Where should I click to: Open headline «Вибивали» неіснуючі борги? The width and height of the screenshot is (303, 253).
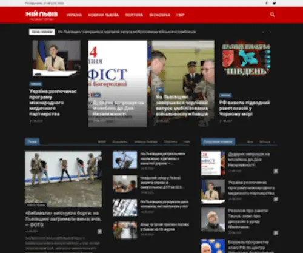(63, 219)
